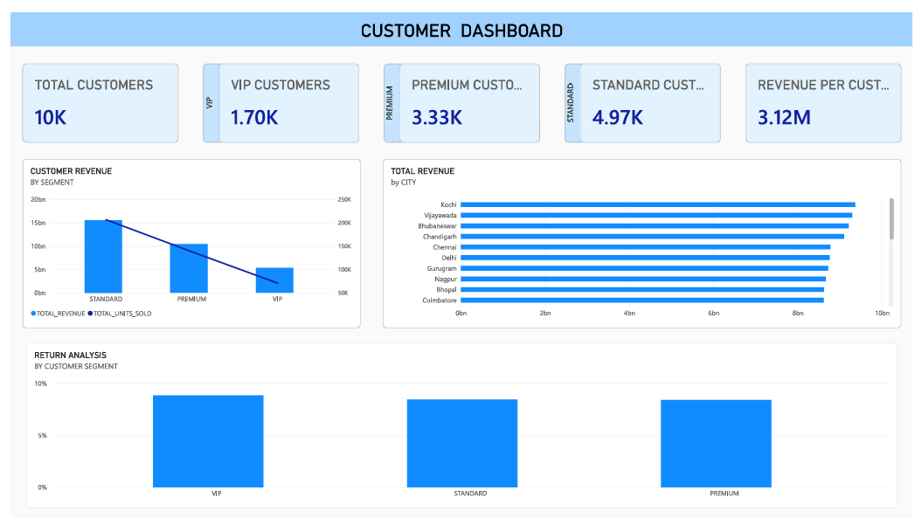The image size is (922, 518).
Task: Click the units sold trend line
Action: point(191,252)
